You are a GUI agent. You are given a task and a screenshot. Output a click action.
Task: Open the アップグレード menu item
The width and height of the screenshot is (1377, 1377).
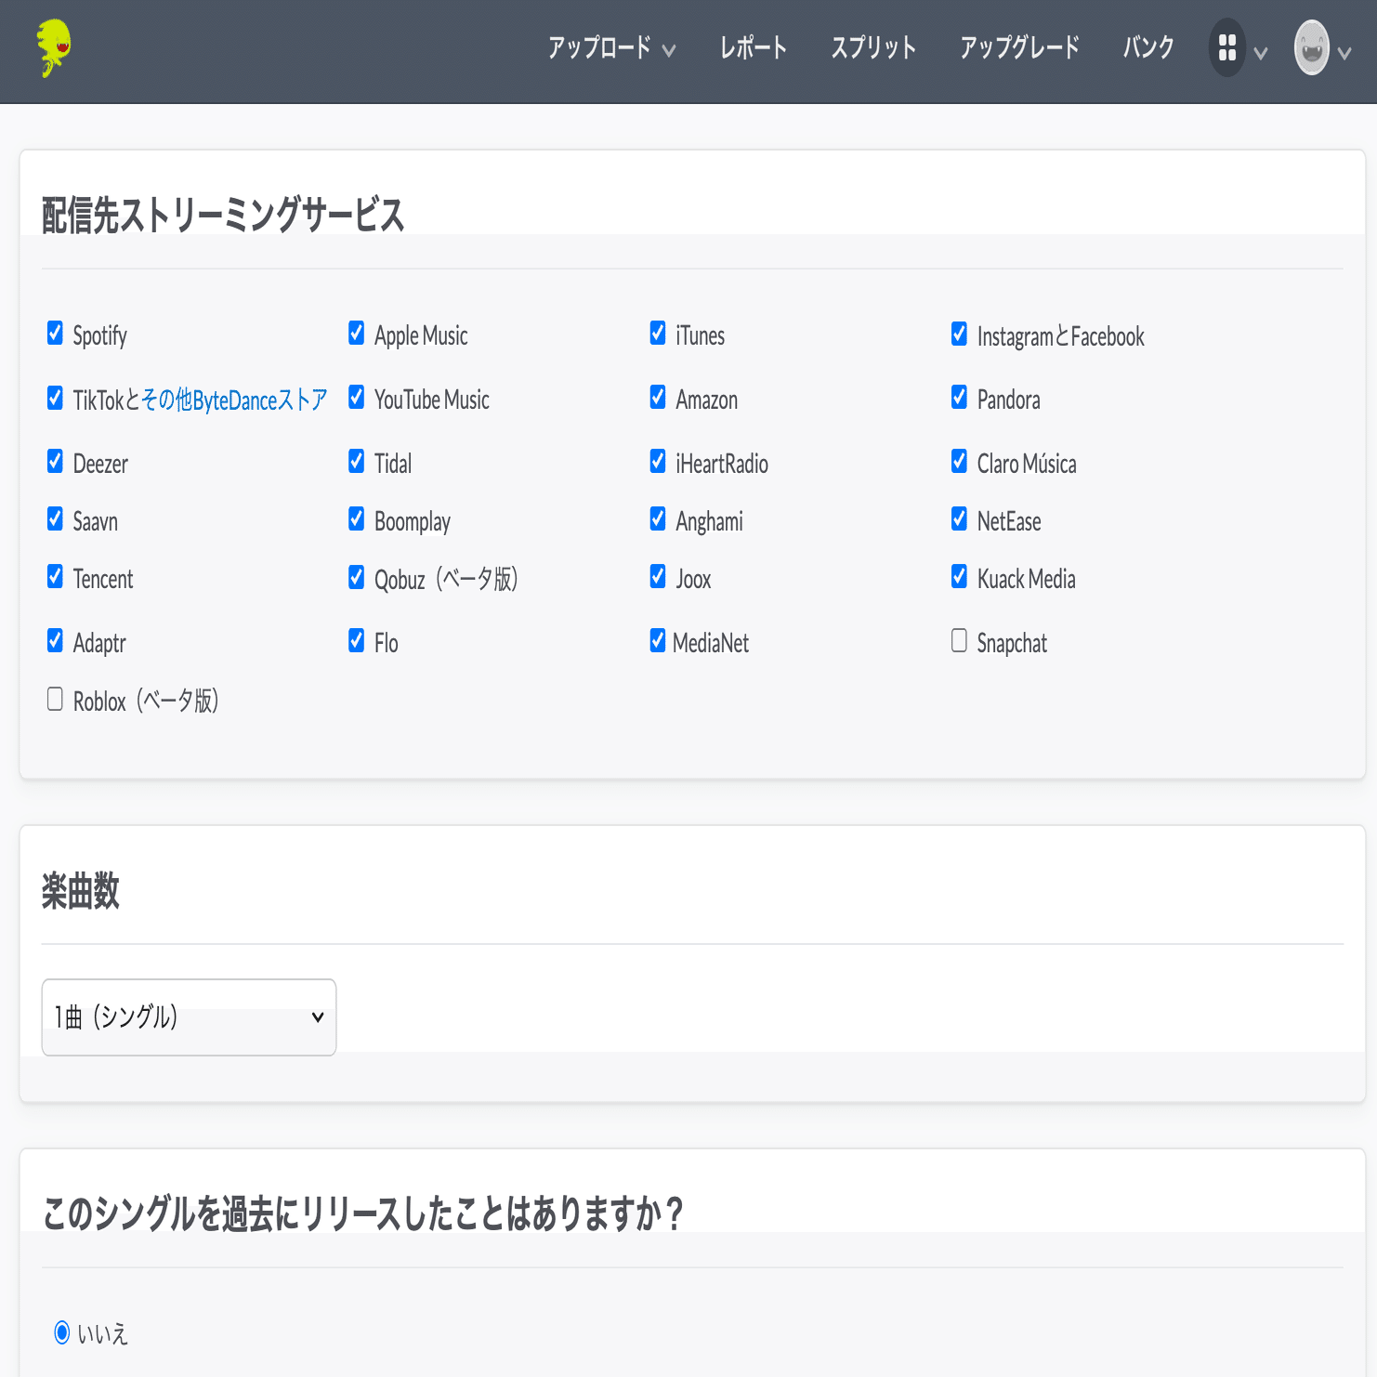pos(1019,47)
